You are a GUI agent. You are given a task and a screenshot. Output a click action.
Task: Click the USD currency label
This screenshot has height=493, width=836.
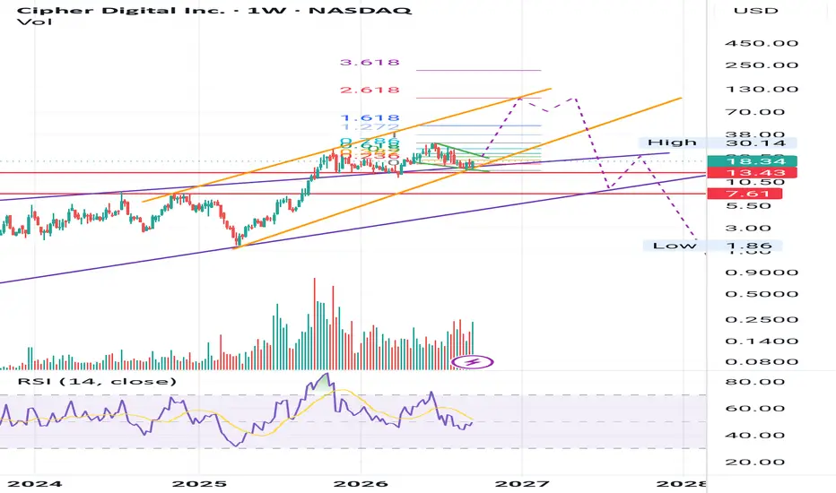click(755, 11)
